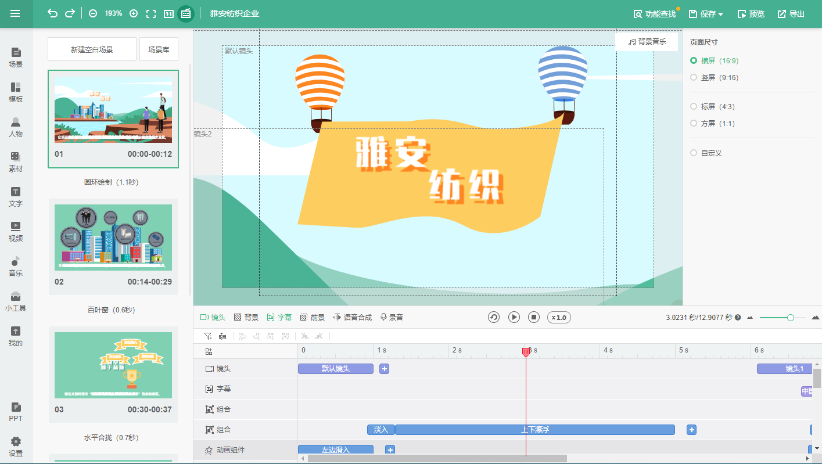Switch to 镜头 timeline tab
Image resolution: width=822 pixels, height=464 pixels.
coord(213,318)
